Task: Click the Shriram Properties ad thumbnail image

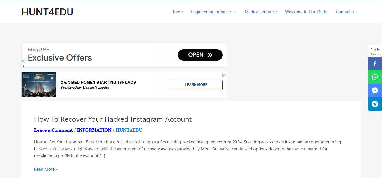Action: 39,84
